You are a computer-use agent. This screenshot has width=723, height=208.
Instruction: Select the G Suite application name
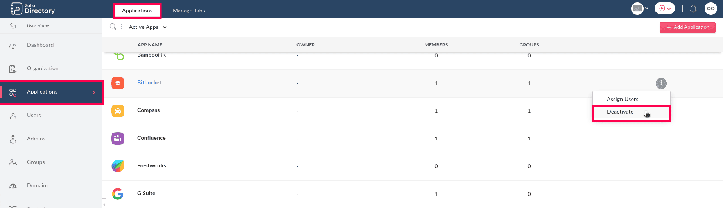point(146,194)
